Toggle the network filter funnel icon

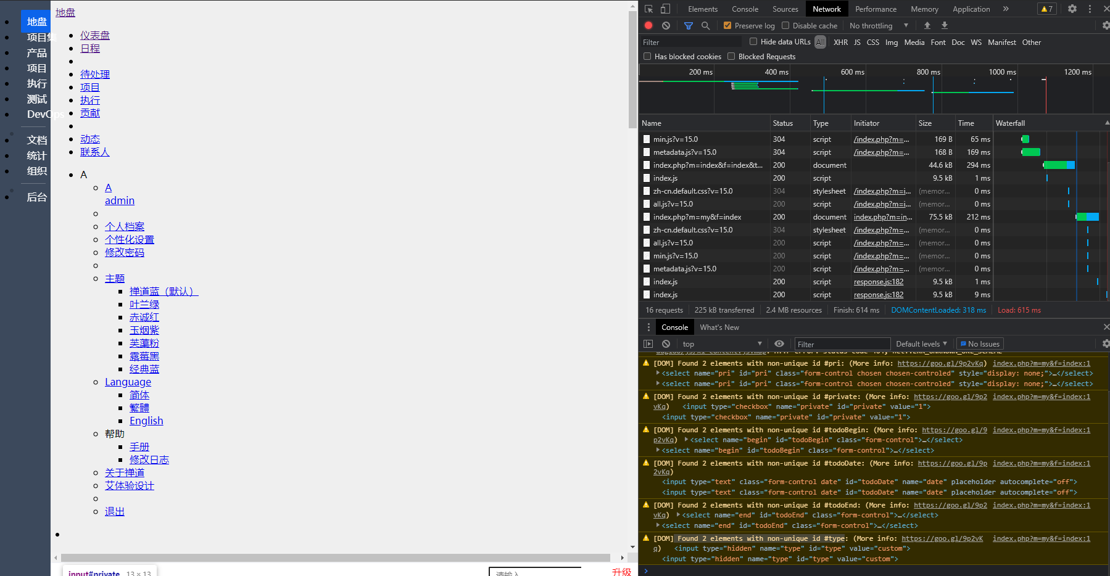[x=688, y=25]
